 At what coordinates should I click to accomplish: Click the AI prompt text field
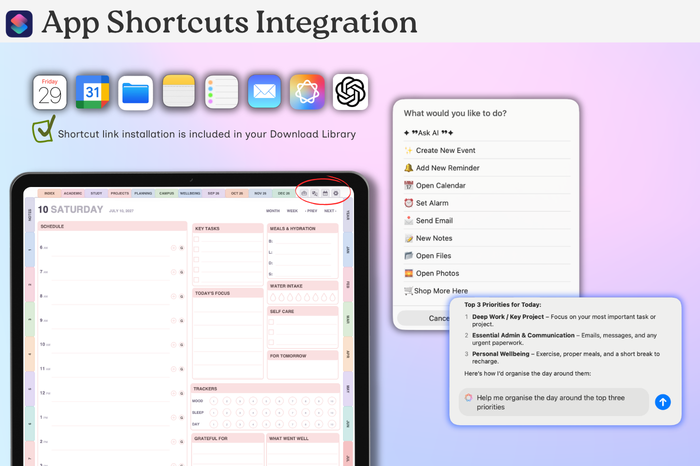[x=553, y=402]
